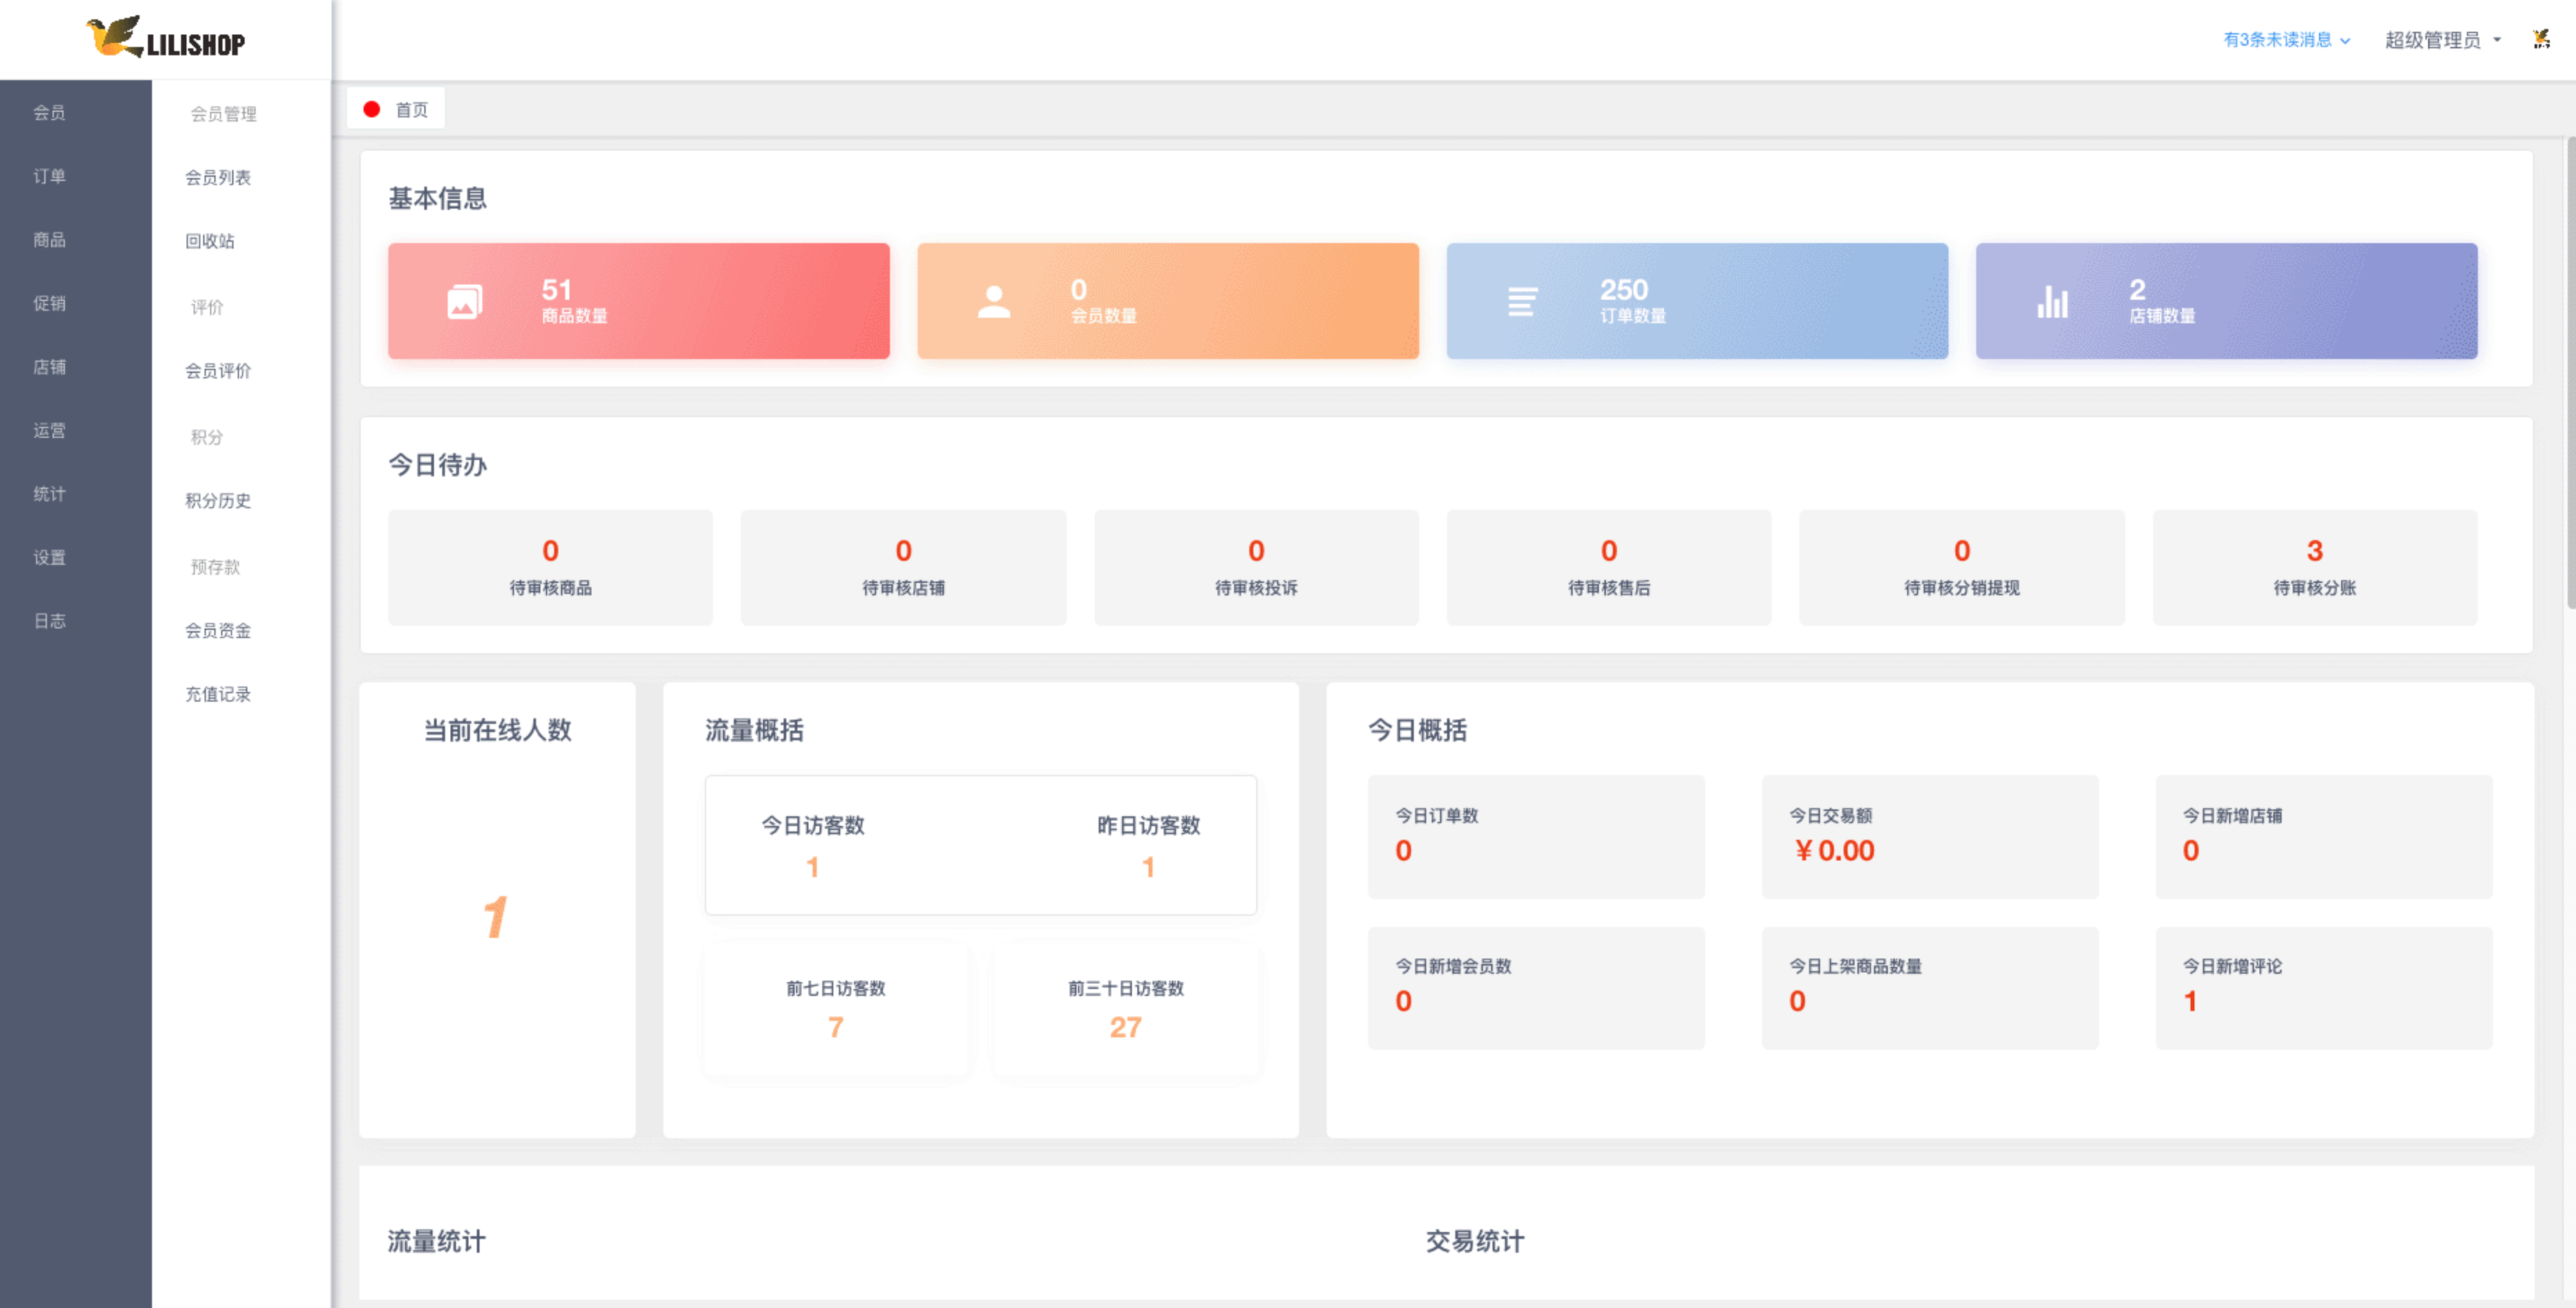The width and height of the screenshot is (2576, 1308).
Task: Open 会员列表 submenu item
Action: (x=218, y=178)
